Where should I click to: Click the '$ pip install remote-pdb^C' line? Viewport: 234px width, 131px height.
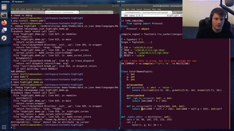tap(28, 21)
